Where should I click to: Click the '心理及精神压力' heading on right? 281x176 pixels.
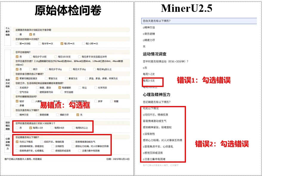(156, 94)
